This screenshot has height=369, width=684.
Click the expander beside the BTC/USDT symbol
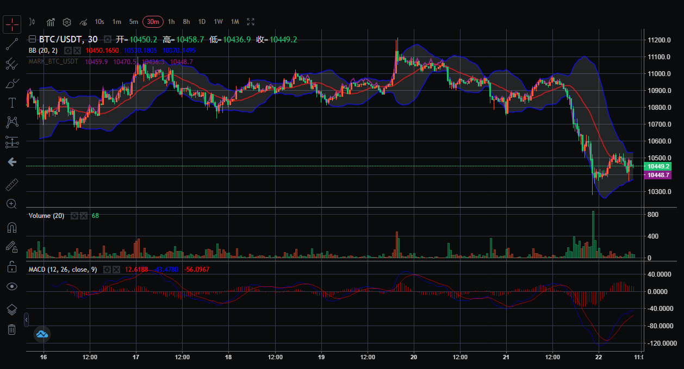pos(32,39)
